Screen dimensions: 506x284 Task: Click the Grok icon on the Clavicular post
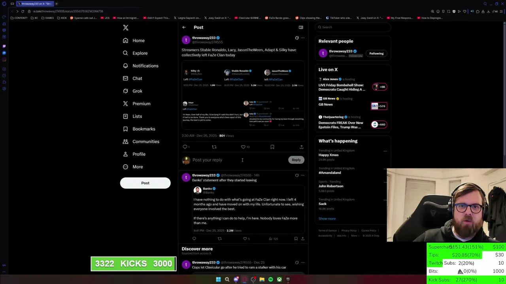tap(297, 262)
